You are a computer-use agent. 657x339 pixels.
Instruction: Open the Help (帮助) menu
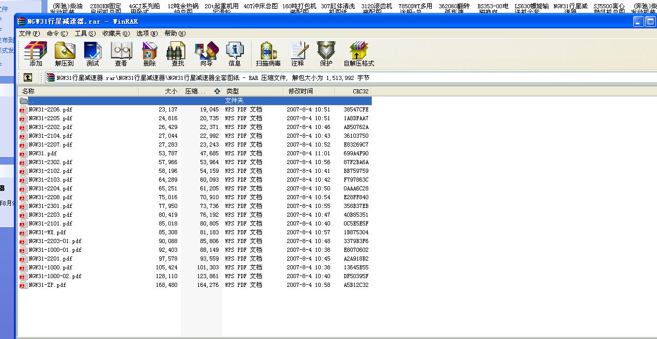click(x=175, y=33)
